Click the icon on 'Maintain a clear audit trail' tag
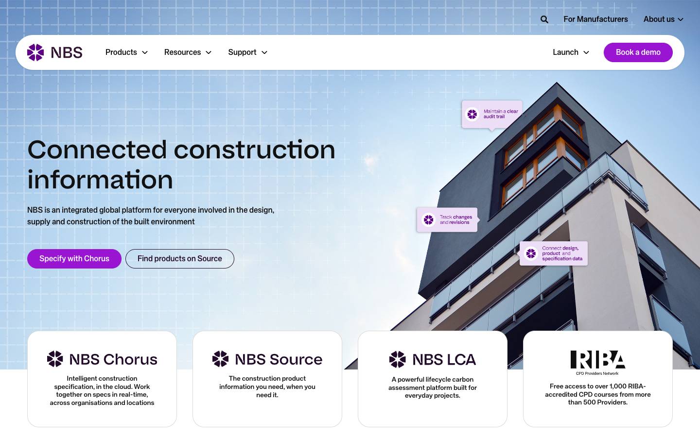Screen dimensions: 700x437 (x=472, y=114)
